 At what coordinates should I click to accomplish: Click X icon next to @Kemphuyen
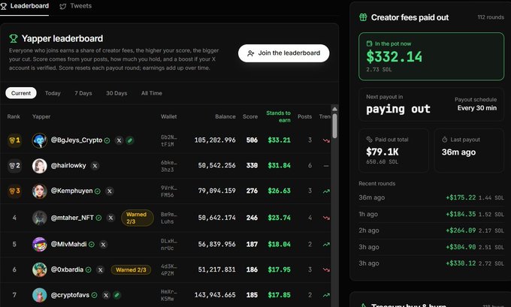(110, 191)
